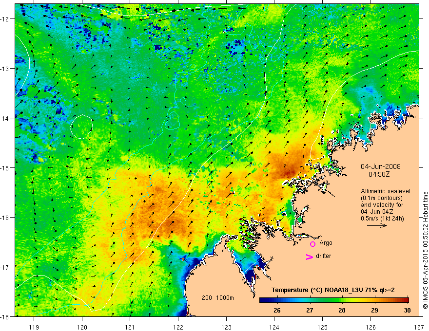Click the color bar label 26

coord(277,310)
